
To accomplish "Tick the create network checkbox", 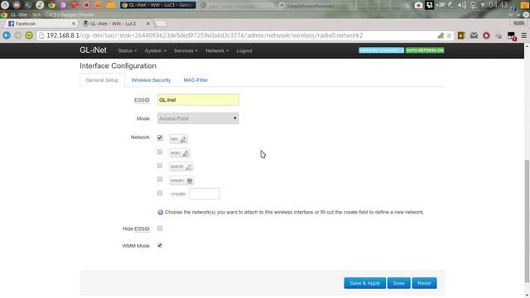I will point(160,193).
